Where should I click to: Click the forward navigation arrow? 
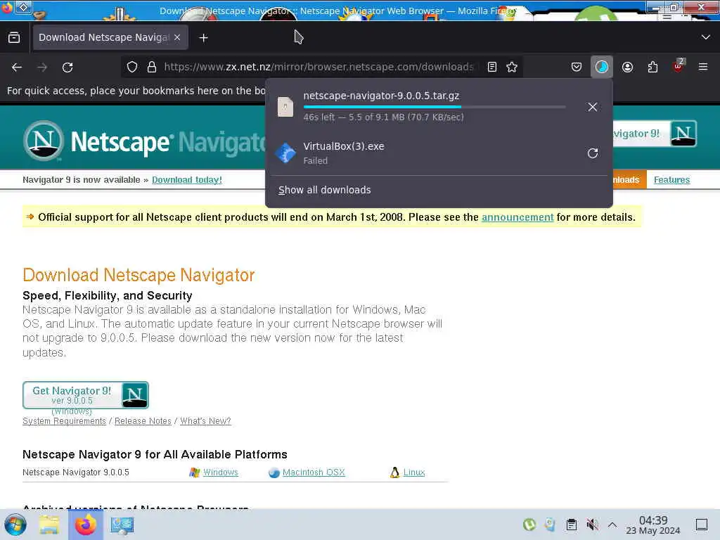point(42,67)
